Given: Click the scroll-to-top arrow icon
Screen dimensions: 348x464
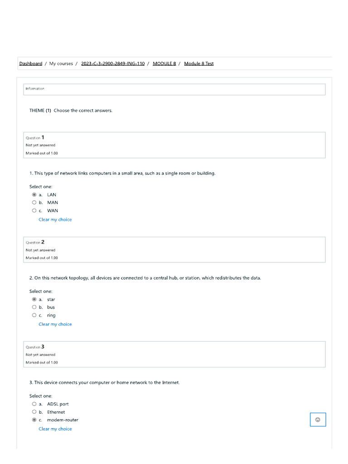Looking at the screenshot, I should tap(318, 420).
